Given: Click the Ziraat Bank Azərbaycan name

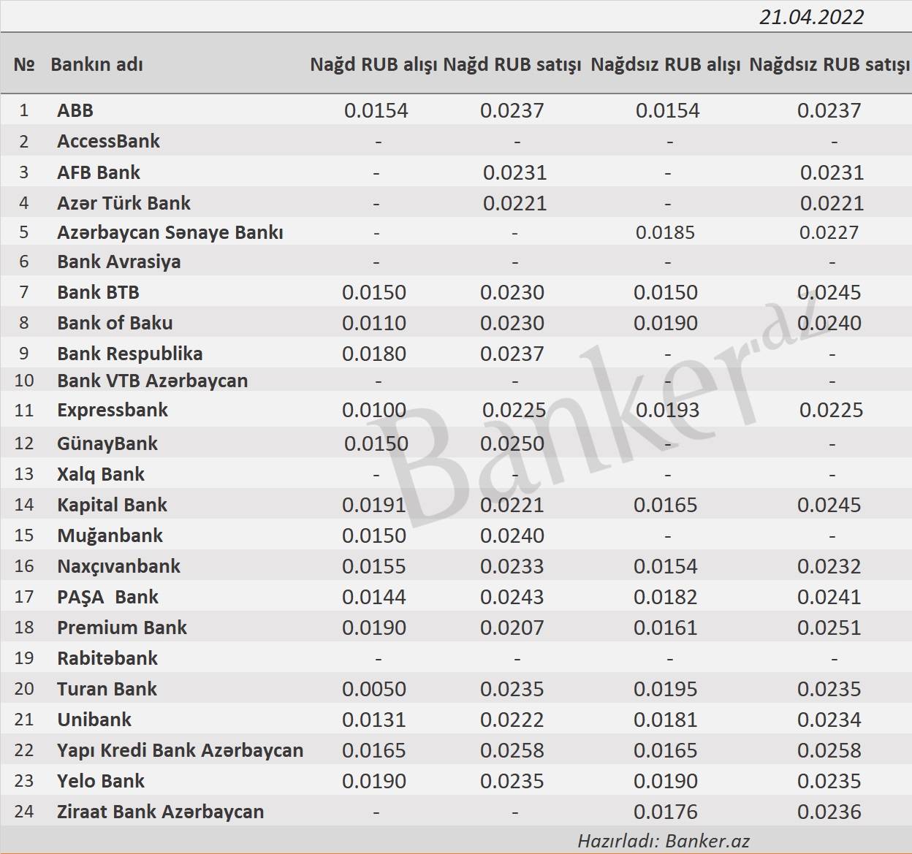Looking at the screenshot, I should [160, 812].
